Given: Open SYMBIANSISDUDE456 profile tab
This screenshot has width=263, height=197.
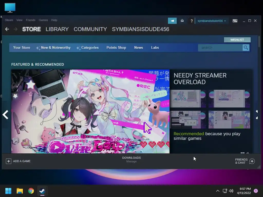Looking at the screenshot, I should (x=140, y=29).
